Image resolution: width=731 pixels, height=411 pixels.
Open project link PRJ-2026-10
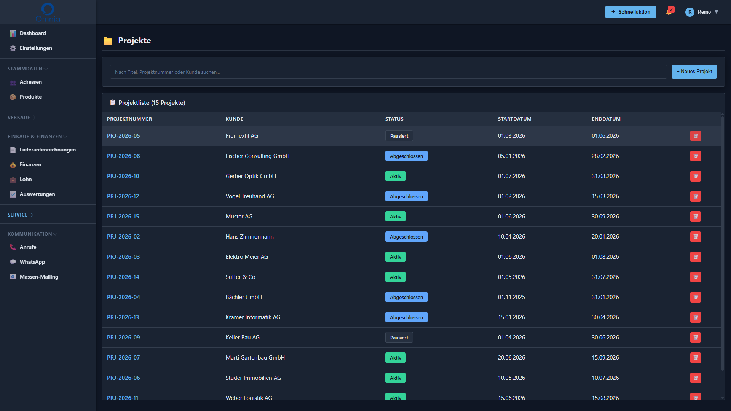pyautogui.click(x=123, y=176)
